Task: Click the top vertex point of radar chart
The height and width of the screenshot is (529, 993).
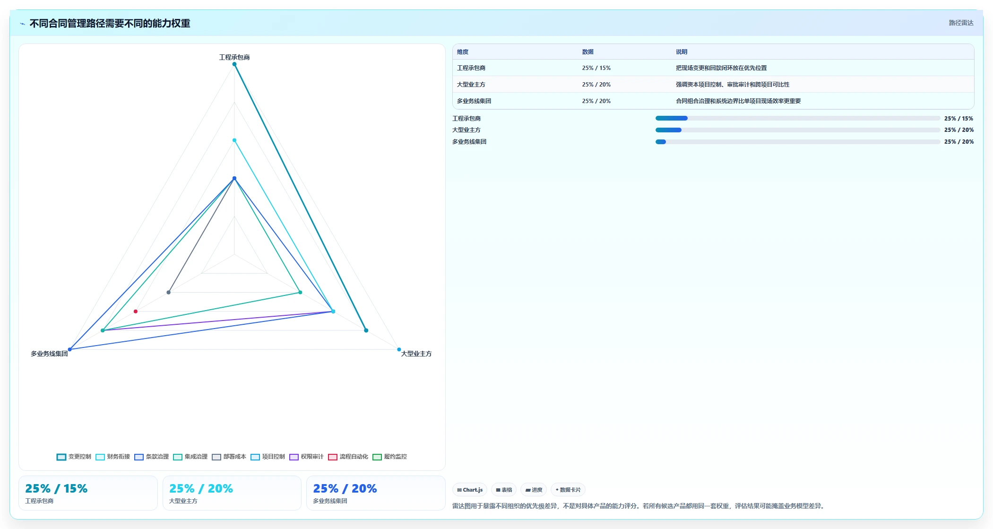Action: click(234, 64)
